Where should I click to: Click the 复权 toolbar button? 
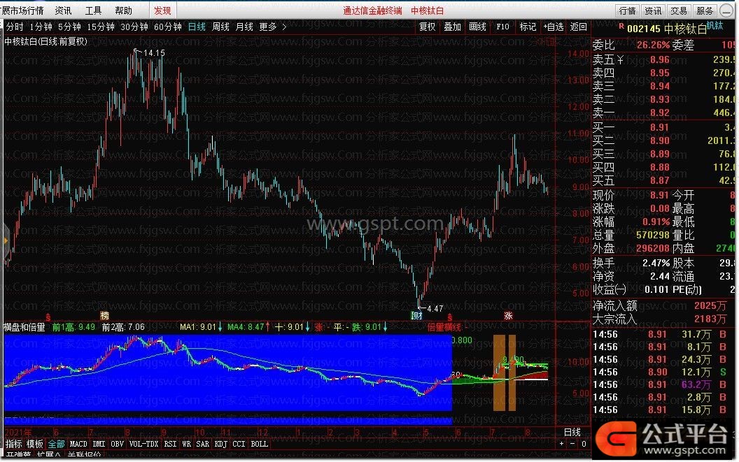click(427, 27)
